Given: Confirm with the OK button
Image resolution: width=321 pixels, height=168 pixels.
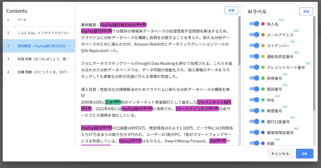Looking at the screenshot, I should (x=304, y=154).
